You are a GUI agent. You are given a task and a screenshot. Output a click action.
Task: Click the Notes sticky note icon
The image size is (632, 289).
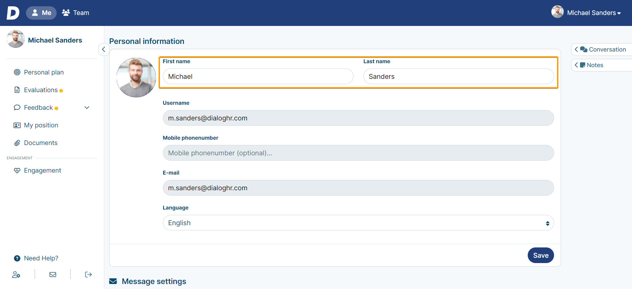[x=582, y=65]
